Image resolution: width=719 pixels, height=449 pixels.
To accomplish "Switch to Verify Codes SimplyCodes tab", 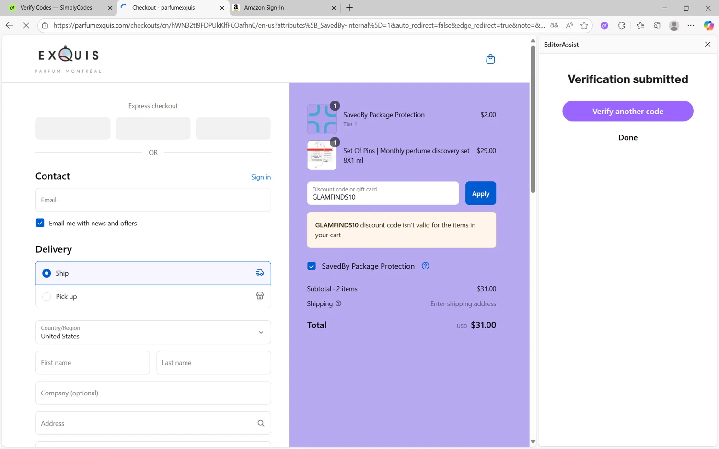I will tap(57, 8).
